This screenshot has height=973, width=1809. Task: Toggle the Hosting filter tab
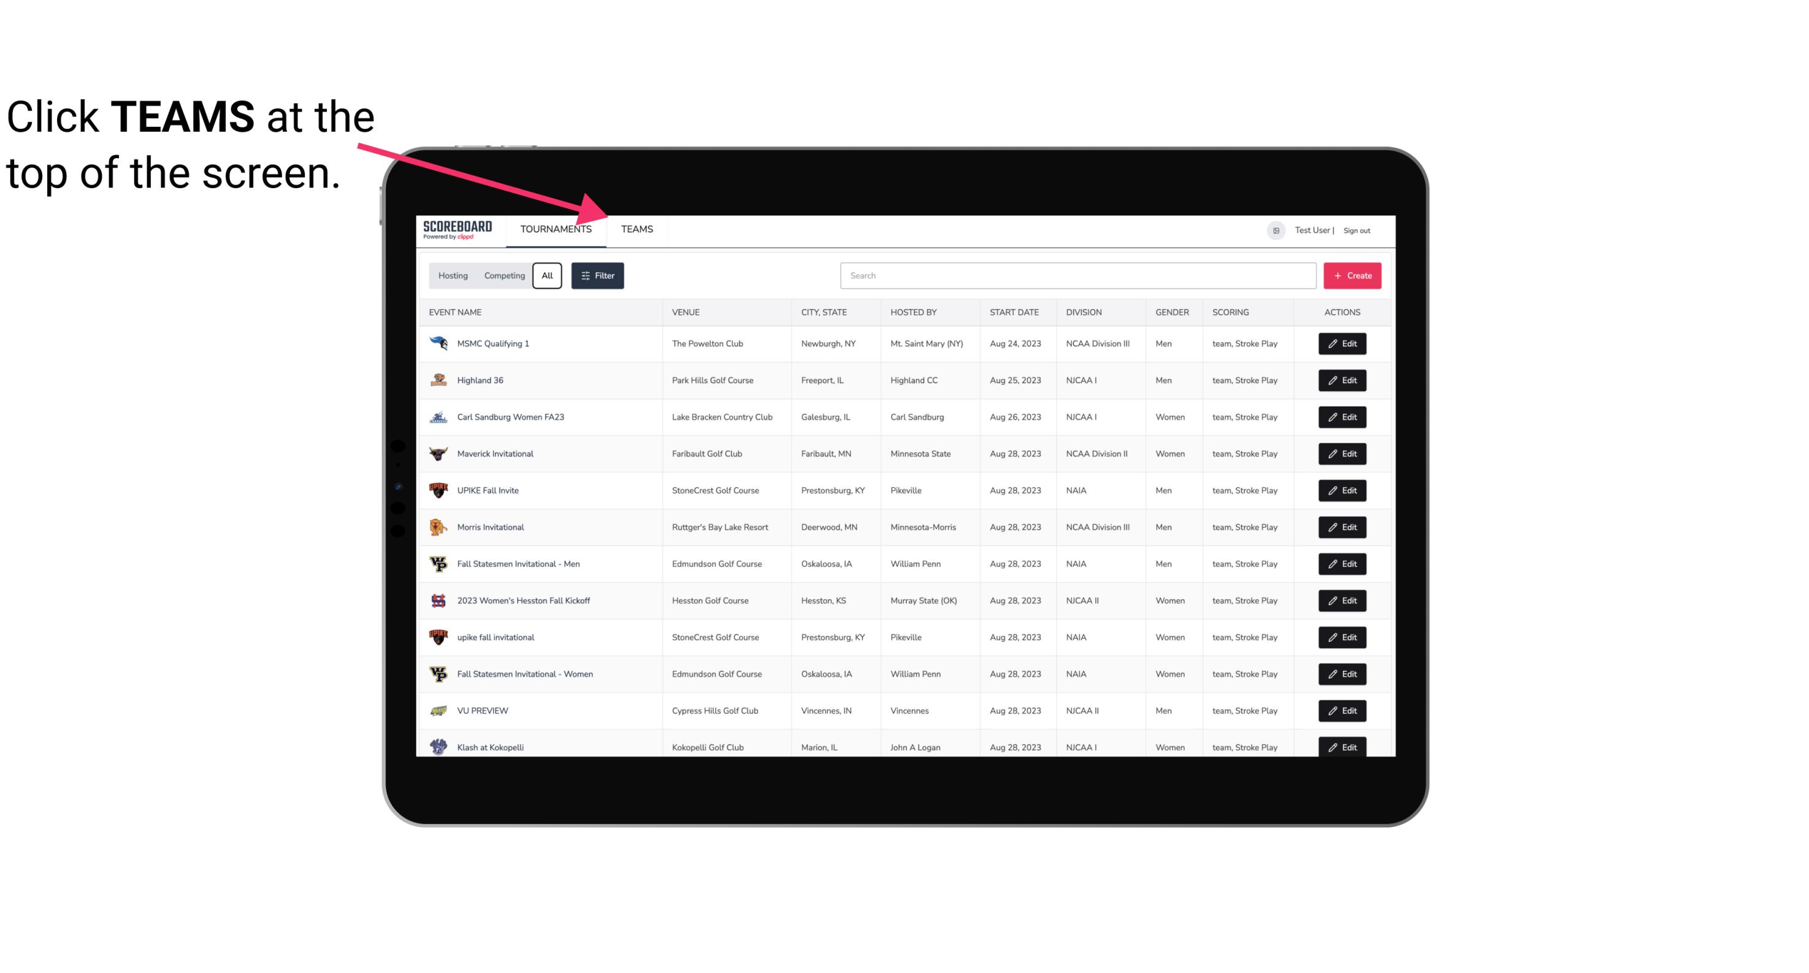[x=453, y=275]
